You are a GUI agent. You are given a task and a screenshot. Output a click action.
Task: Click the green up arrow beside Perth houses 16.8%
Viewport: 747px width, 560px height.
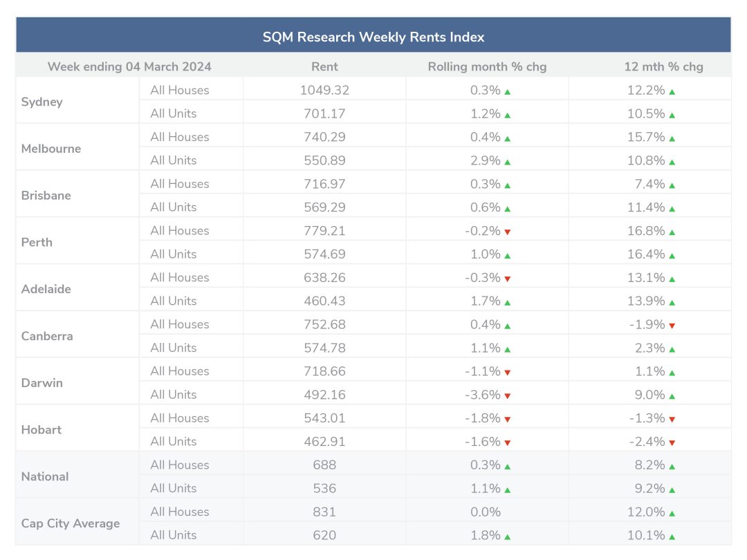click(x=672, y=232)
